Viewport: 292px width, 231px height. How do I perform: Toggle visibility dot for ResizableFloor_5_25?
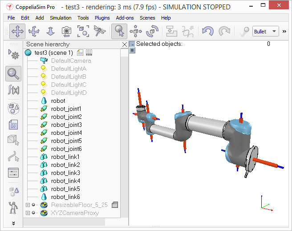tap(33, 205)
